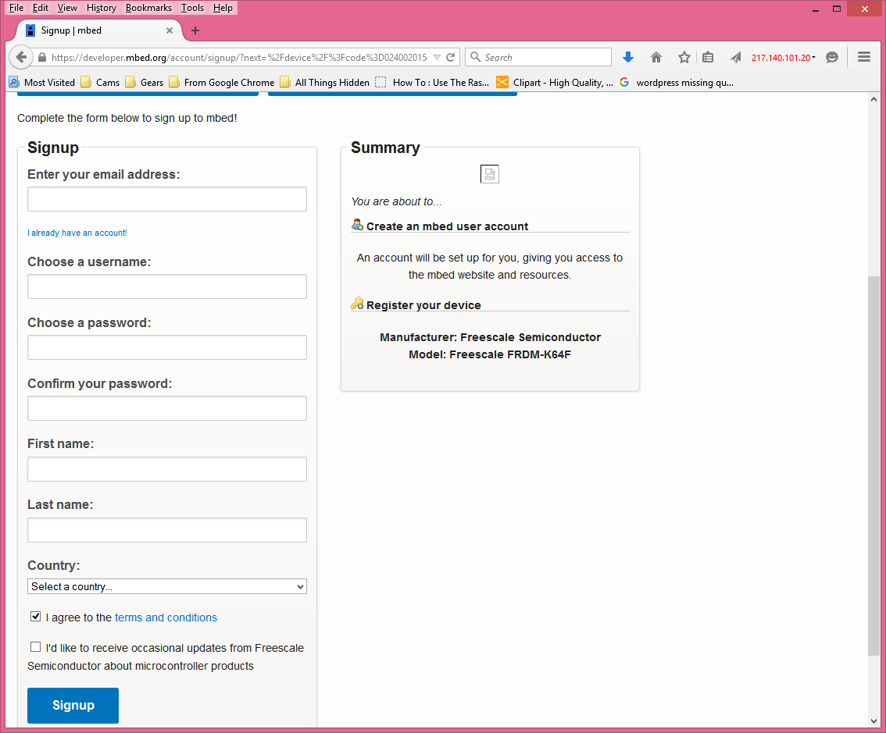
Task: Open the terms and conditions link
Action: point(166,617)
